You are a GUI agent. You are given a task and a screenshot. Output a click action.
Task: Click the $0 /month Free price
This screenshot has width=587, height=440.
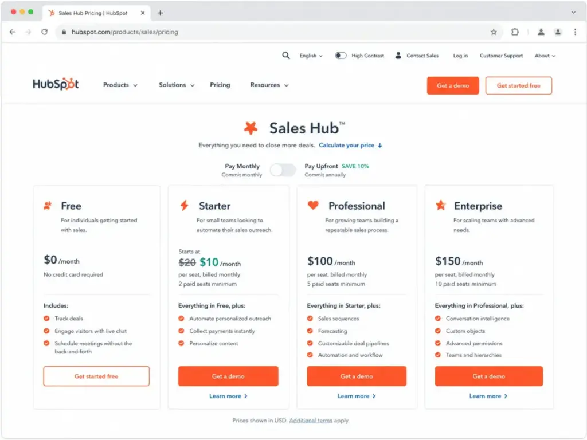61,260
